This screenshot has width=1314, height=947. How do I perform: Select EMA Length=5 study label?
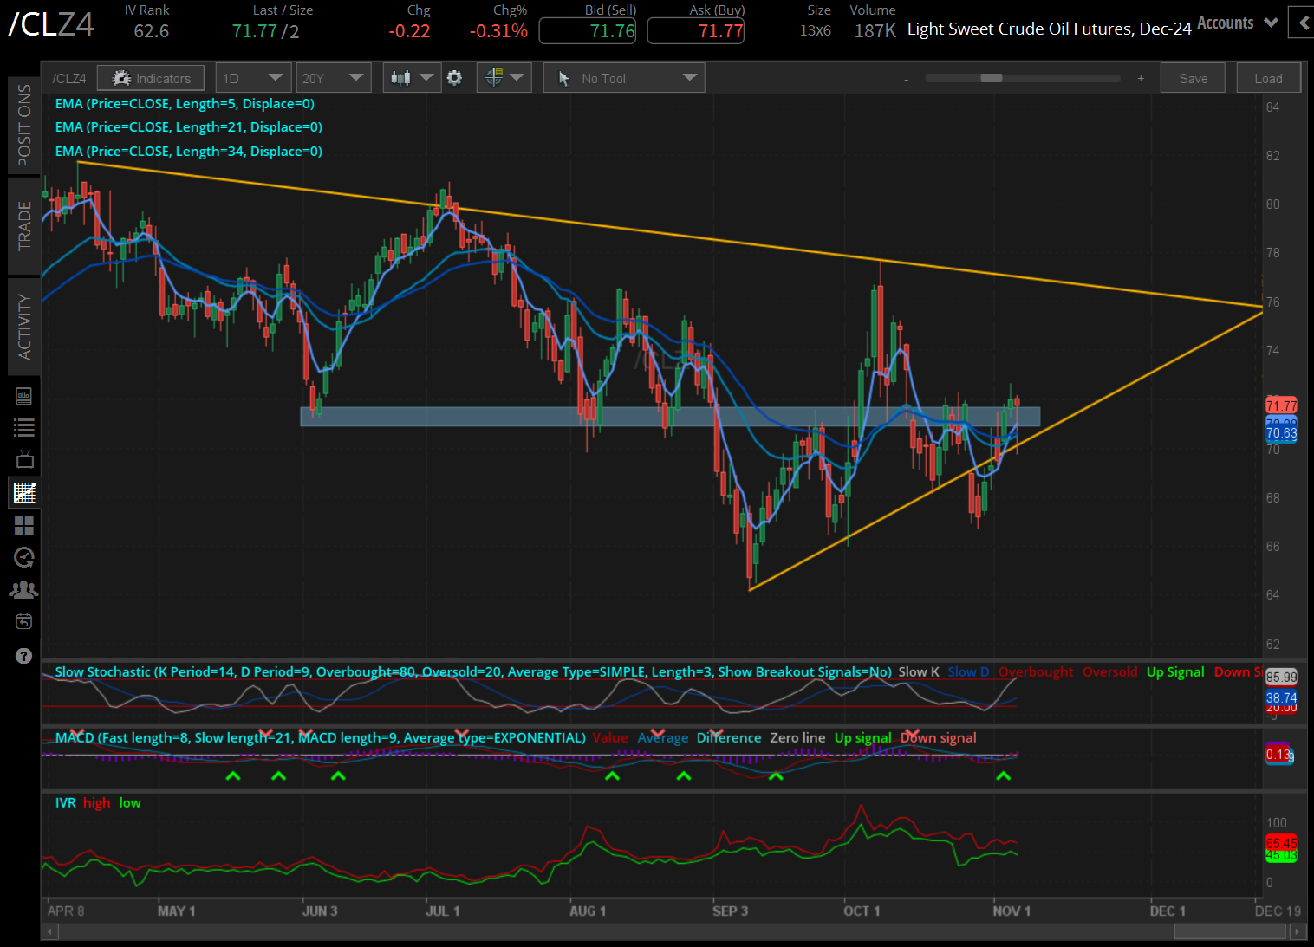tap(185, 104)
